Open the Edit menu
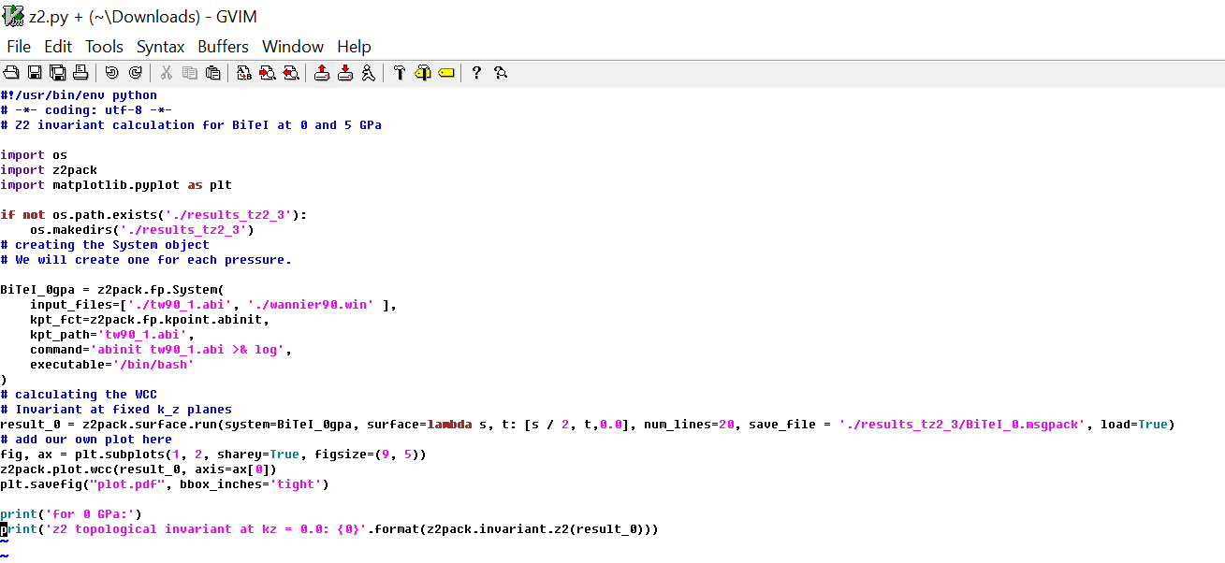Image resolution: width=1225 pixels, height=563 pixels. 58,47
